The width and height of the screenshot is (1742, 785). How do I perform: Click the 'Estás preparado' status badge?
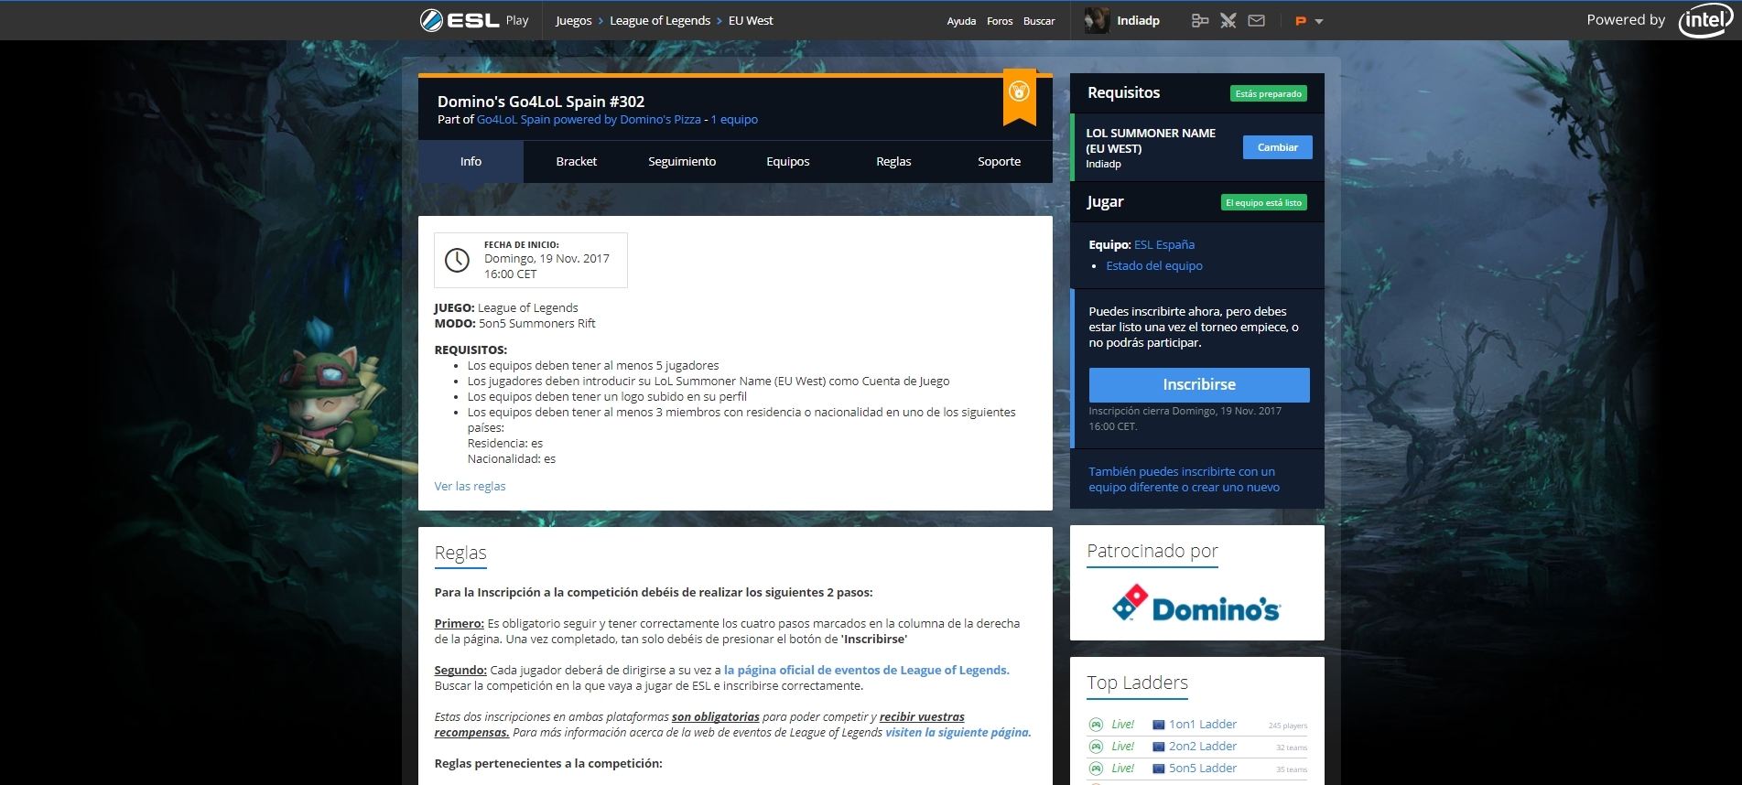click(1268, 93)
